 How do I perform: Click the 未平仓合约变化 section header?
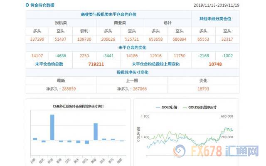(x=132, y=48)
